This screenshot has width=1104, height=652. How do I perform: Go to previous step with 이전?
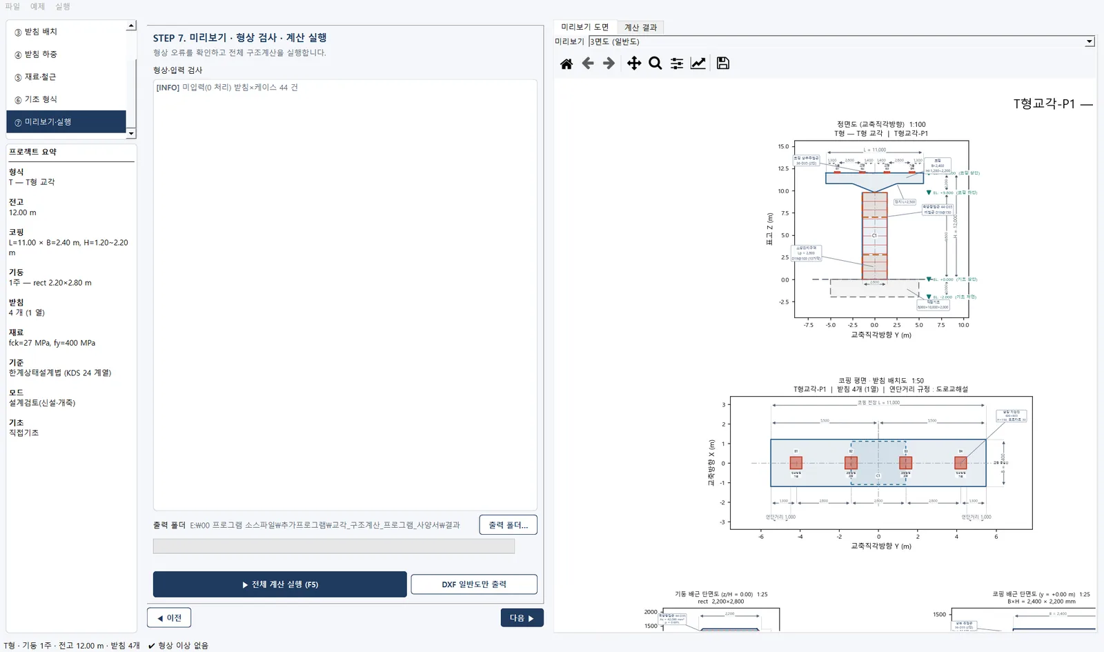[x=169, y=618]
